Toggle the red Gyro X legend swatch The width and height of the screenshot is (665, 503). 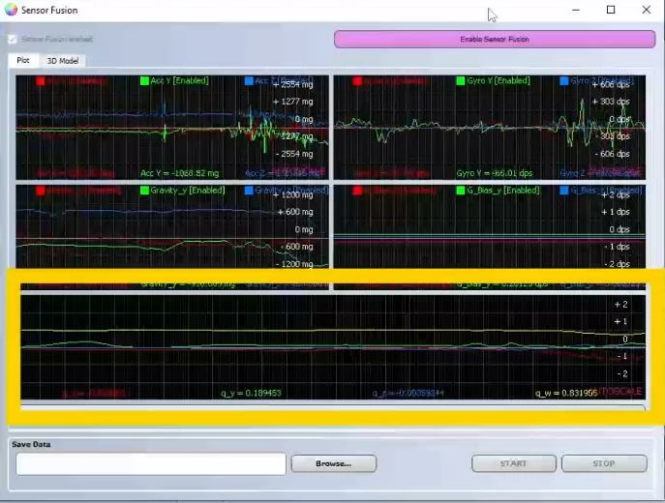pos(357,80)
